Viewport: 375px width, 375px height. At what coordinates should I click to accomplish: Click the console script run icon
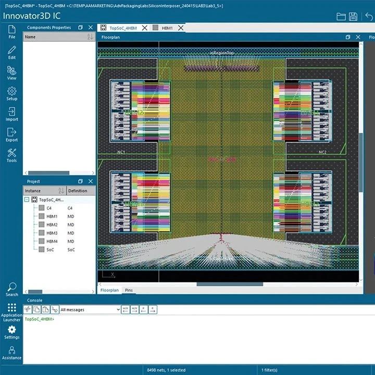(x=55, y=309)
